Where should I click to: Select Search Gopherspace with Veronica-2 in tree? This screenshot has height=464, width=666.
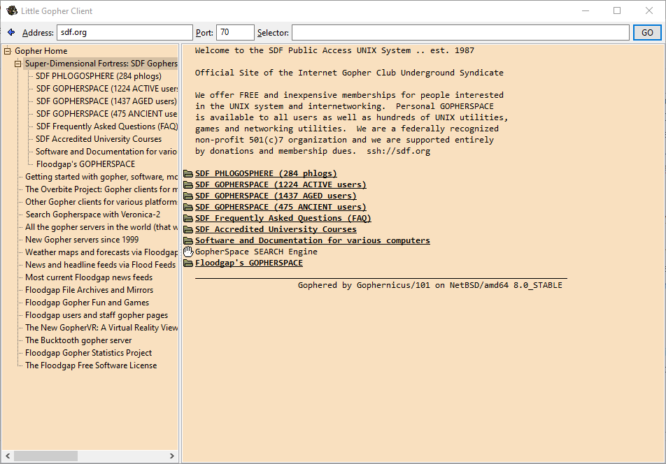(92, 215)
